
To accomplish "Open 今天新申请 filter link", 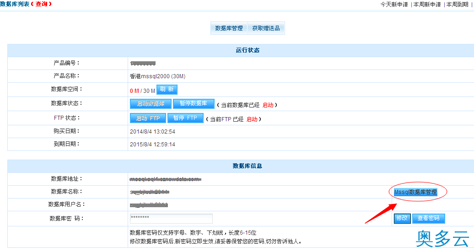I will point(394,5).
